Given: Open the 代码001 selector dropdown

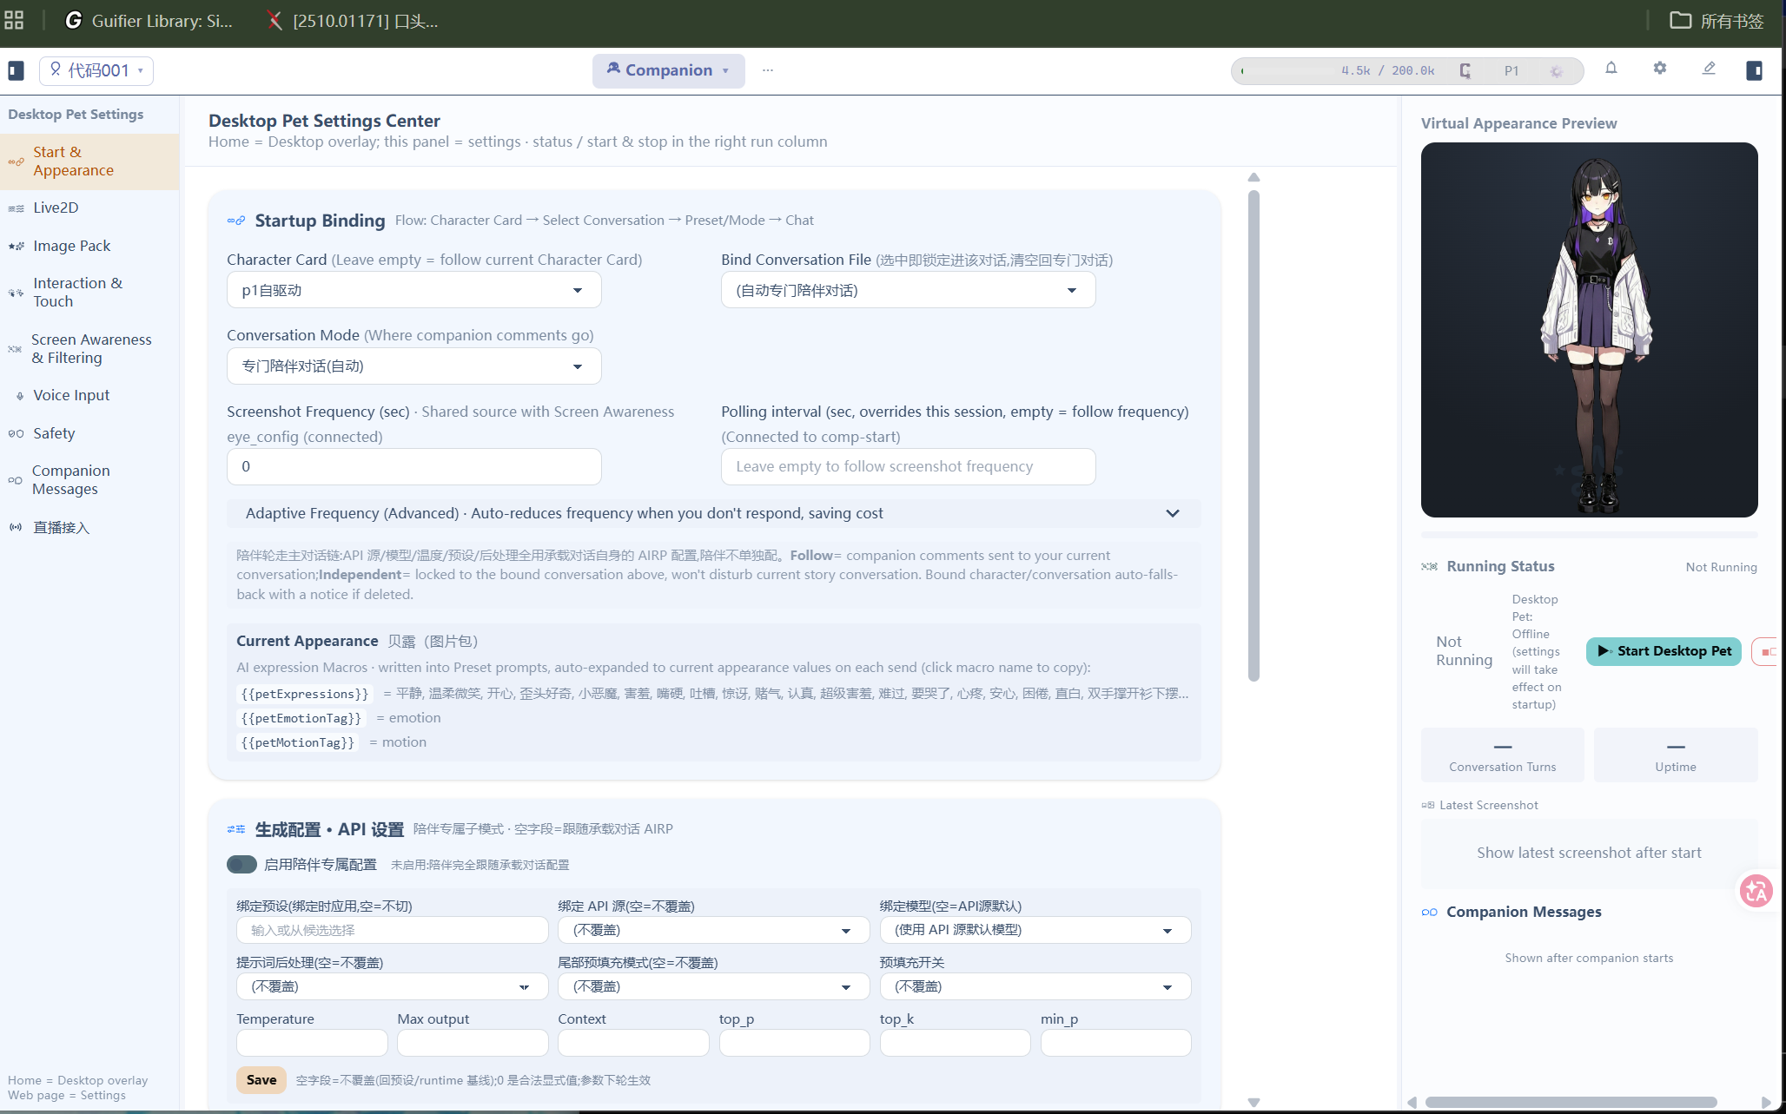Looking at the screenshot, I should point(96,70).
